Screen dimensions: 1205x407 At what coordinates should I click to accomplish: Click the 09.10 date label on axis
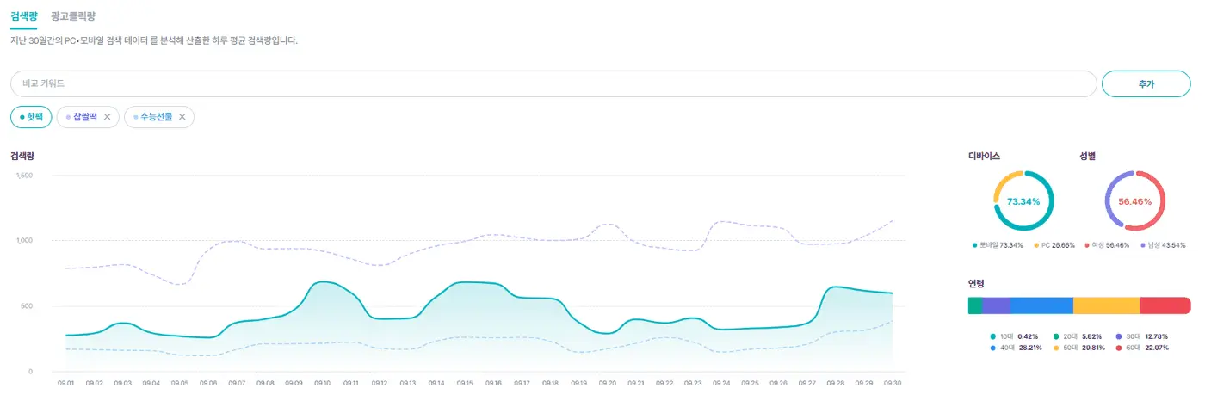pos(322,383)
